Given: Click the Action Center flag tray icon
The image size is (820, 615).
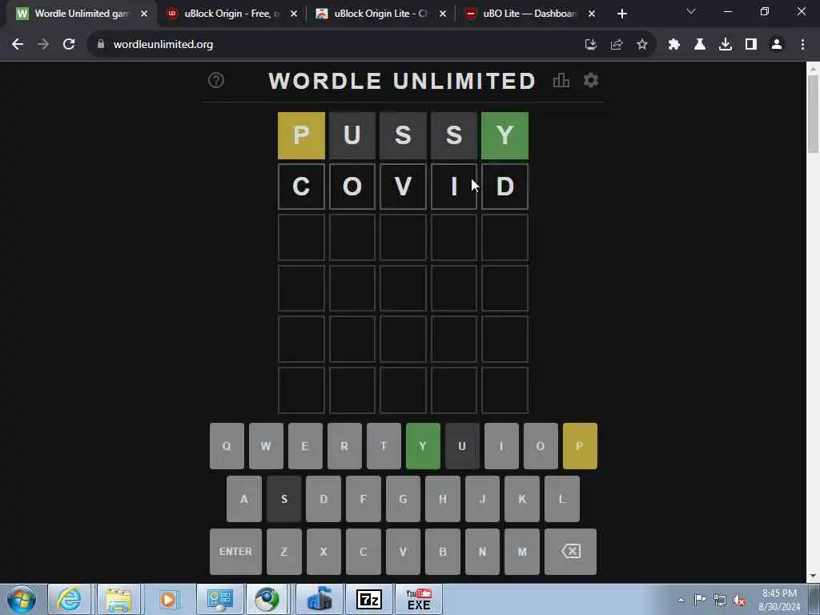Looking at the screenshot, I should click(700, 599).
